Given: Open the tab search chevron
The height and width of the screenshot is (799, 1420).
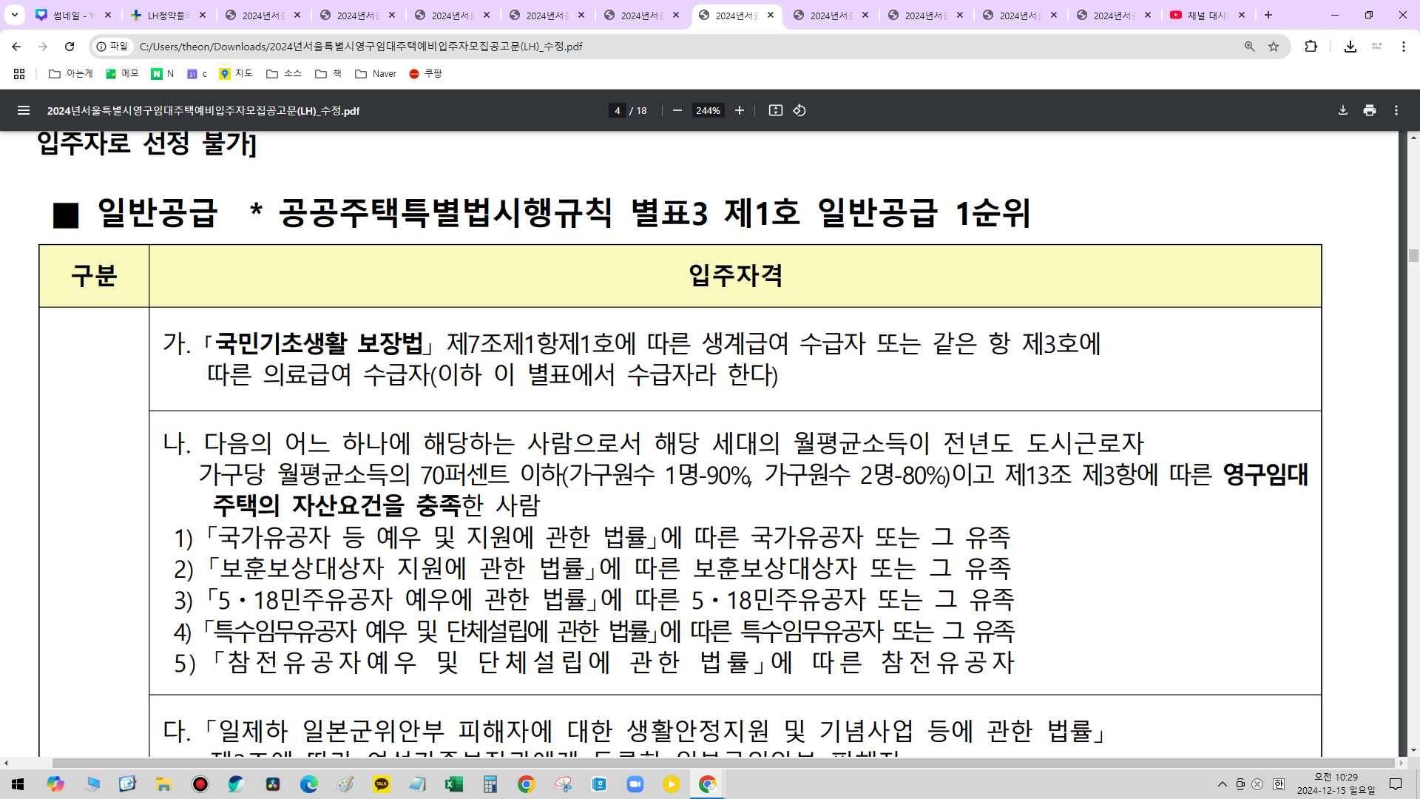Looking at the screenshot, I should pos(14,15).
